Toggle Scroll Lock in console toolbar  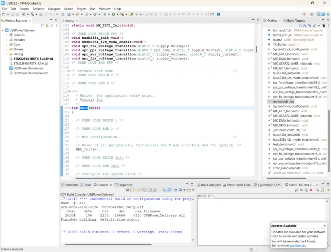tap(155, 190)
